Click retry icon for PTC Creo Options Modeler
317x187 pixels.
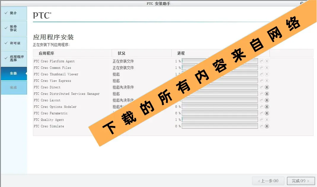[x=262, y=107]
